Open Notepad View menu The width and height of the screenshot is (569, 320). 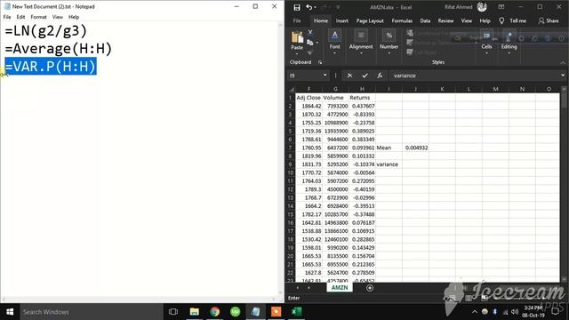(57, 17)
